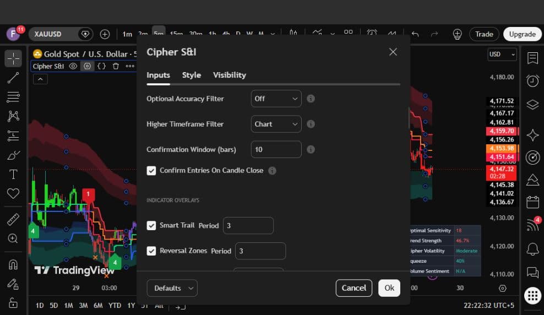Hide the Cipher S&I indicator
Viewport: 544px width, 315px height.
pyautogui.click(x=73, y=66)
